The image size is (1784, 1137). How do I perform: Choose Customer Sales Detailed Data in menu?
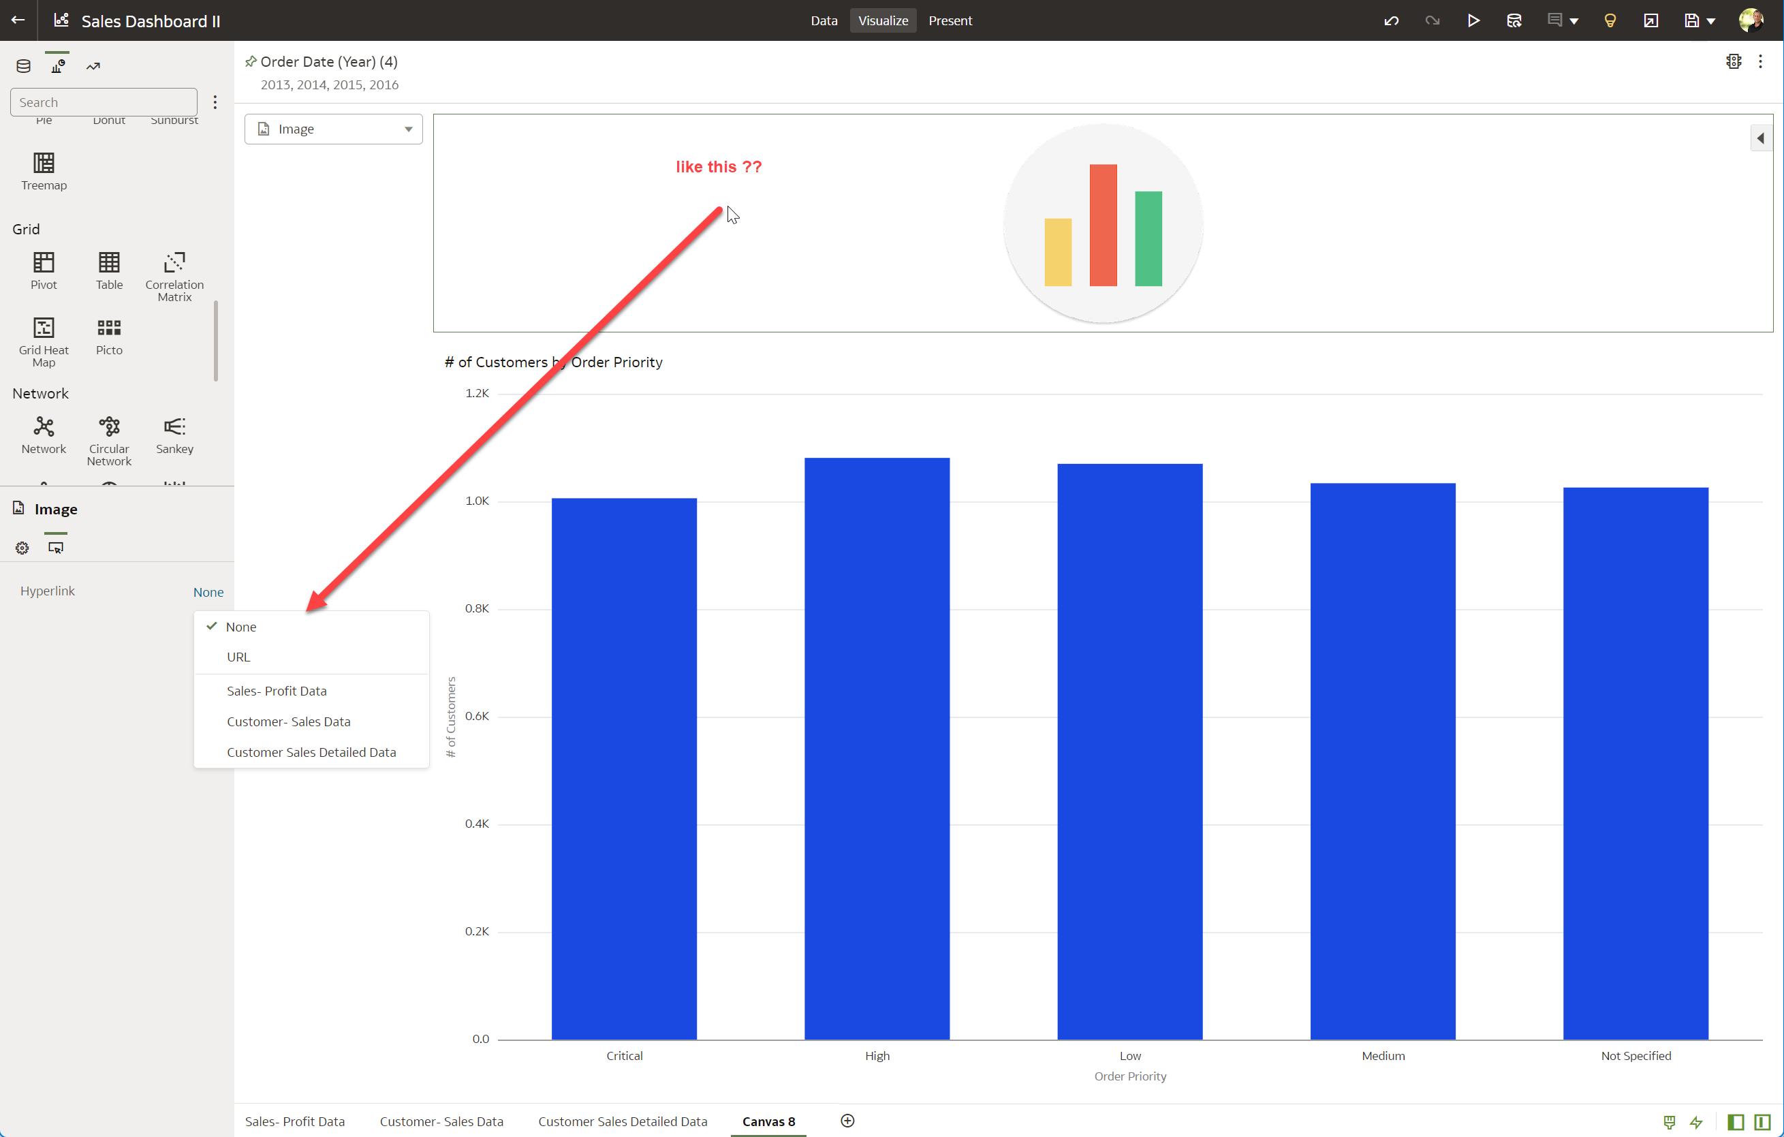click(311, 752)
